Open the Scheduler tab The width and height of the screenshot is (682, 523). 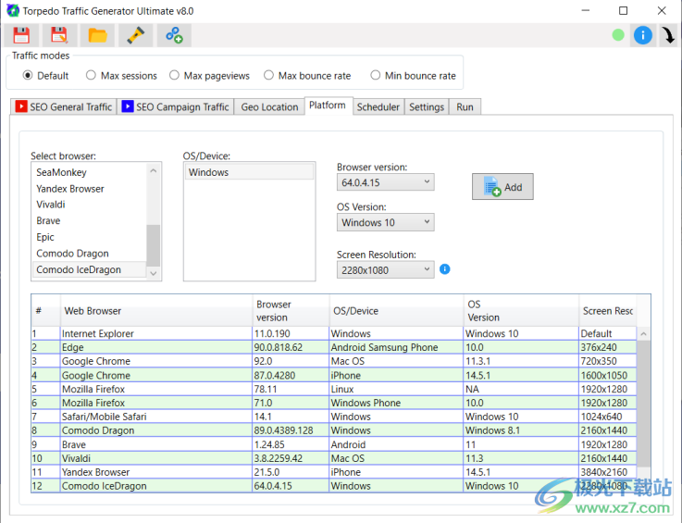coord(378,107)
